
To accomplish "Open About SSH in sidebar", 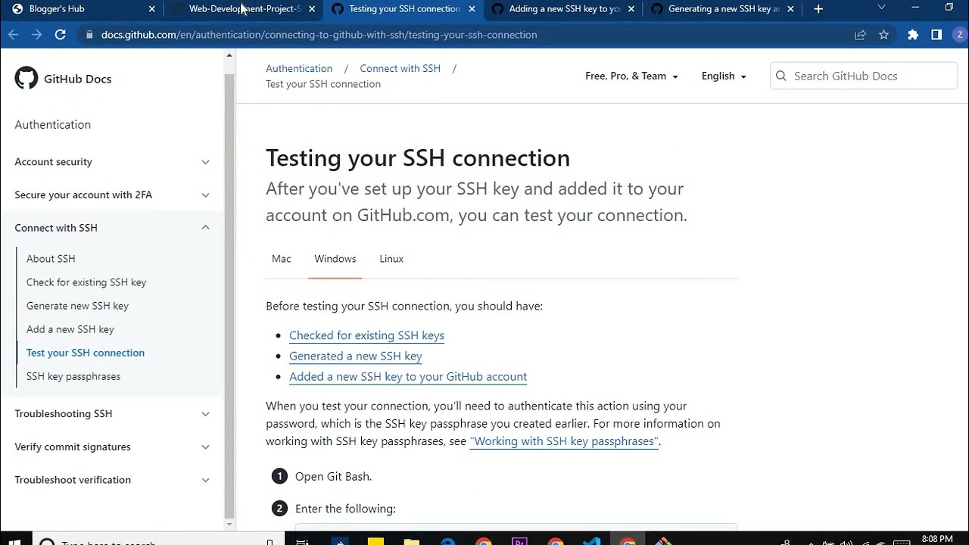I will (51, 259).
